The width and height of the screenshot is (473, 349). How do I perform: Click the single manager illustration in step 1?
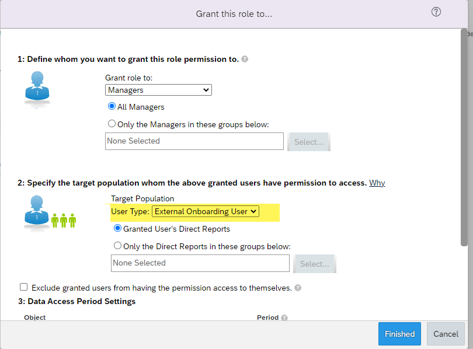(37, 89)
